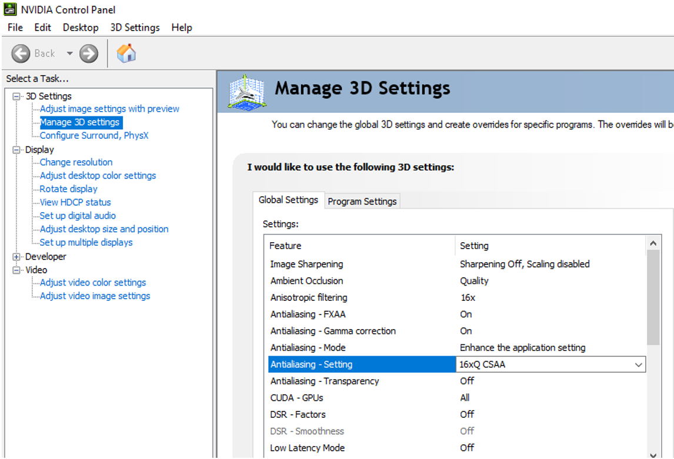Collapse the Video tree node
The width and height of the screenshot is (674, 459).
(16, 270)
